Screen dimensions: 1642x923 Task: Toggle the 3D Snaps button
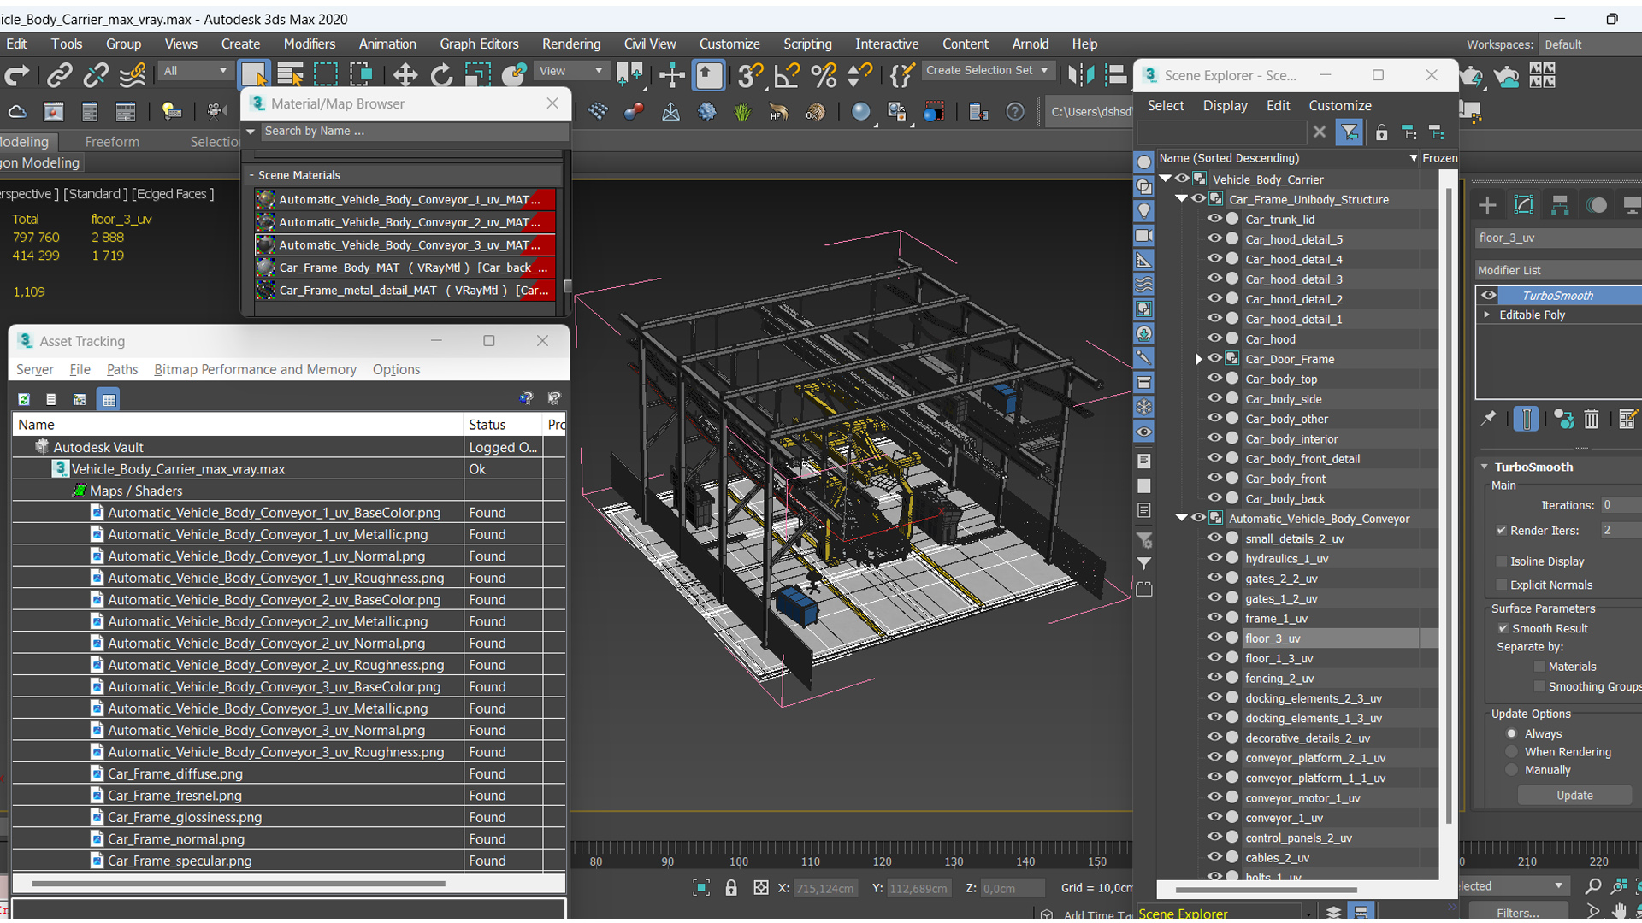(750, 75)
